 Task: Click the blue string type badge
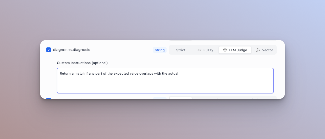[160, 50]
